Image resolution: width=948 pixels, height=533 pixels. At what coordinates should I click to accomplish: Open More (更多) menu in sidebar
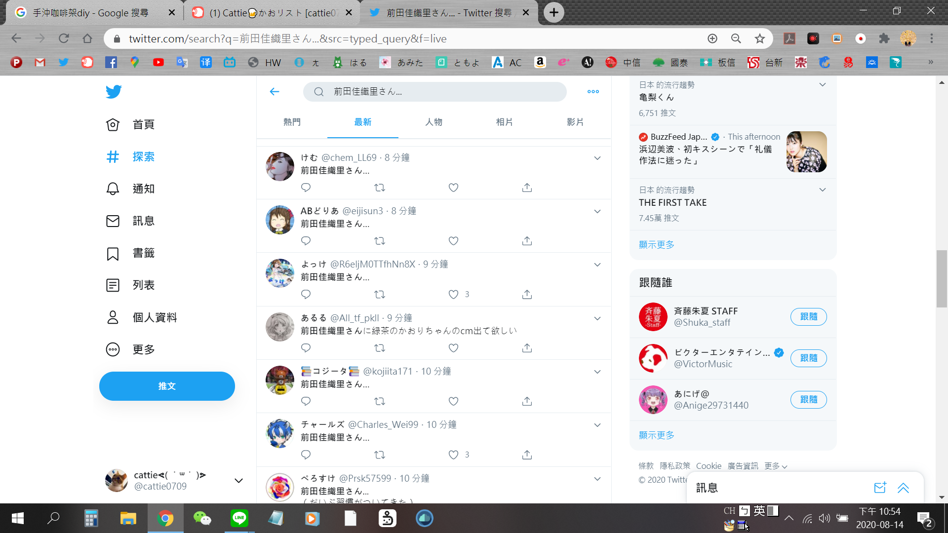click(x=130, y=349)
